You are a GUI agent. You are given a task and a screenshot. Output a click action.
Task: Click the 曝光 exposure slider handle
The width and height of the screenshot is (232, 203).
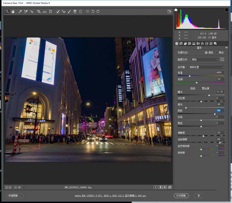209,95
